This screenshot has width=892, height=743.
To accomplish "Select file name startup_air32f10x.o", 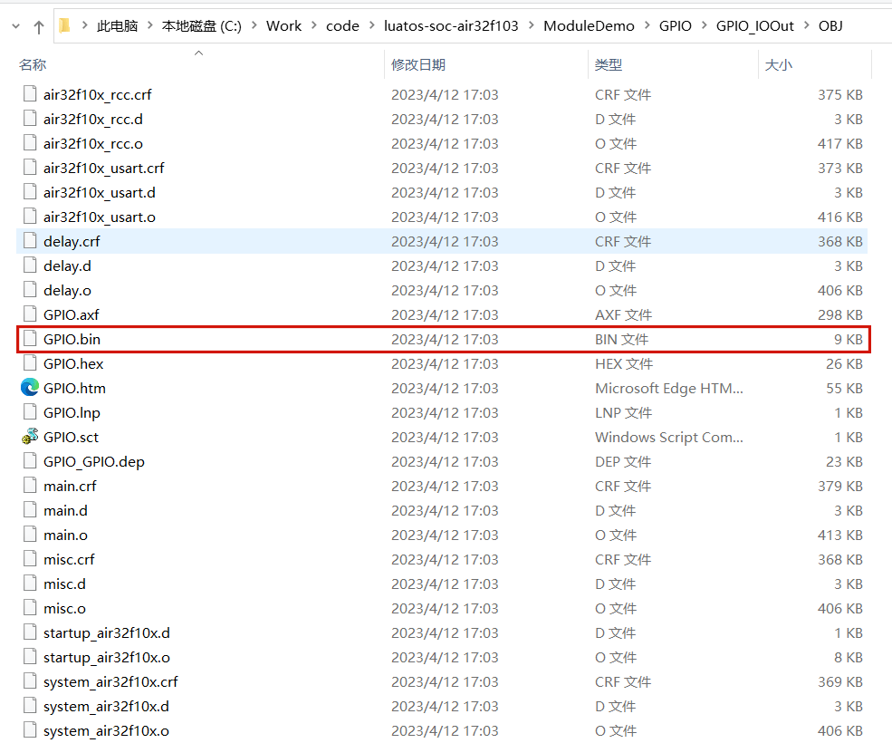I will tap(106, 658).
